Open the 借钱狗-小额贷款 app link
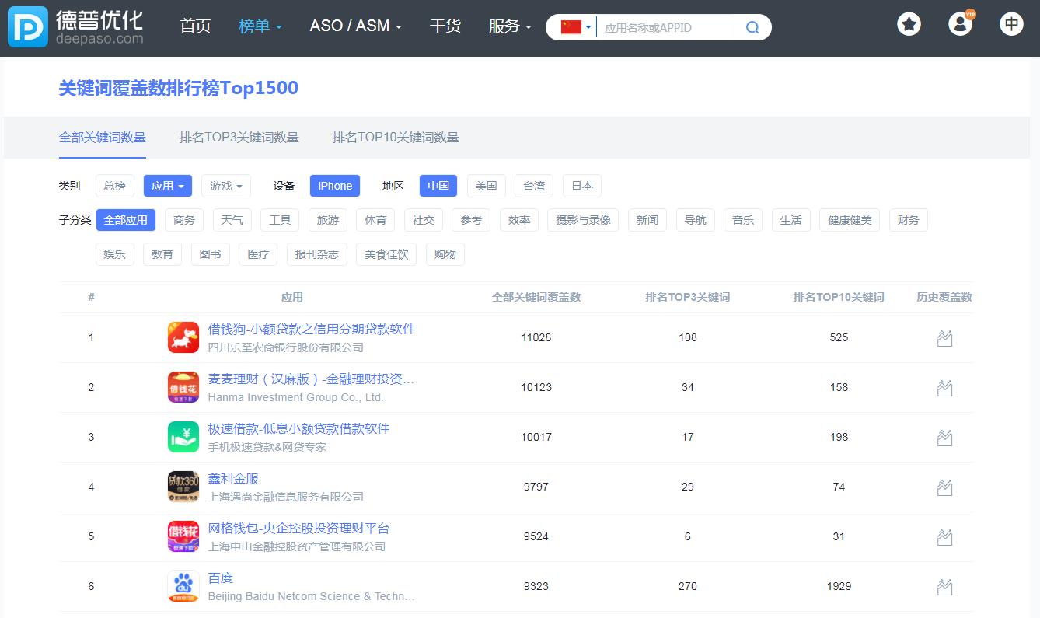Viewport: 1040px width, 618px height. pyautogui.click(x=312, y=329)
